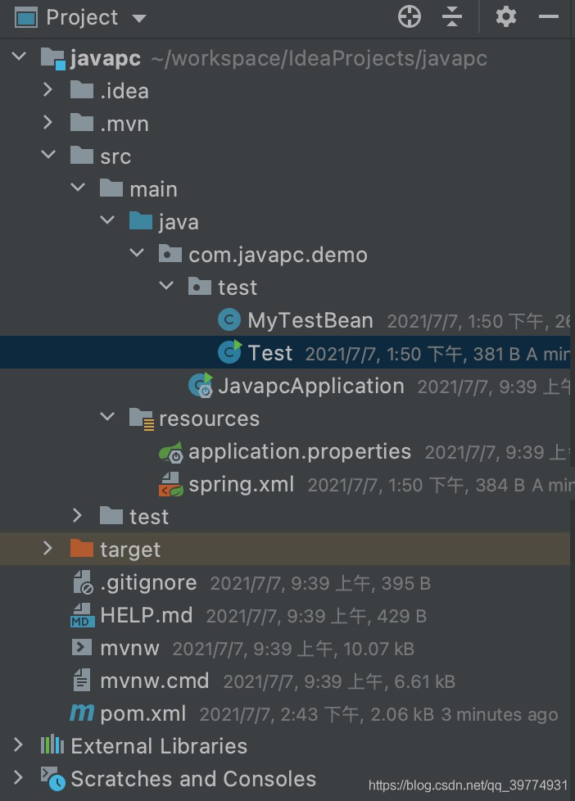This screenshot has height=801, width=575.
Task: Expand the .idea folder
Action: [x=48, y=90]
